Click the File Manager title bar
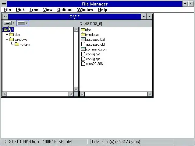Viewport: 195px width, 146px height. (94, 4)
